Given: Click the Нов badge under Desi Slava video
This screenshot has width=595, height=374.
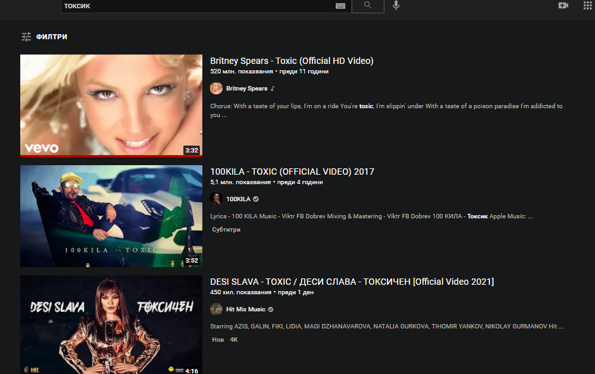Looking at the screenshot, I should [218, 339].
